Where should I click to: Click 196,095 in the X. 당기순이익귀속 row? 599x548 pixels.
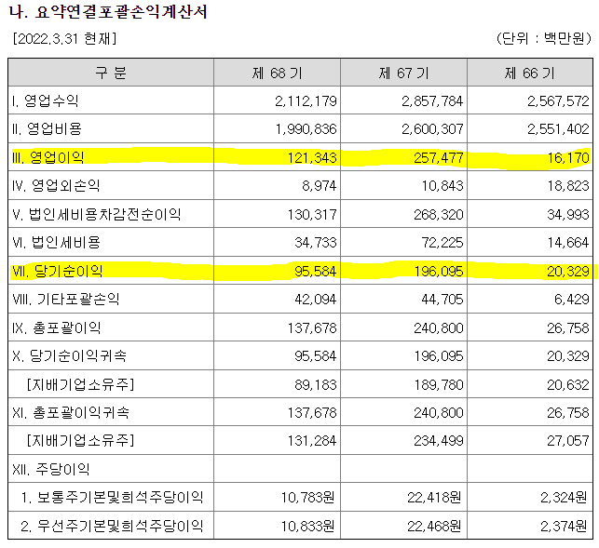(439, 356)
